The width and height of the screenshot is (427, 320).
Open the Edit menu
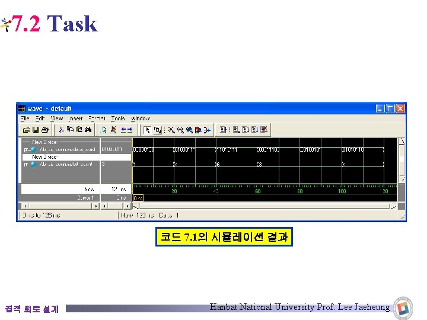point(40,119)
